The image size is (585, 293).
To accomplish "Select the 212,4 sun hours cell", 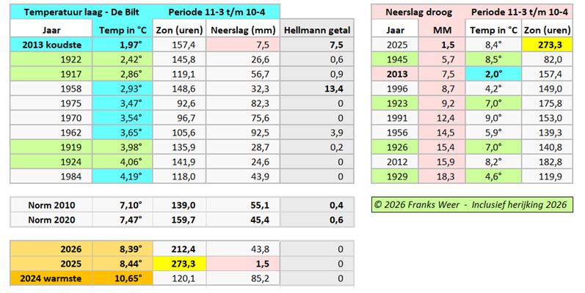I will (x=179, y=248).
